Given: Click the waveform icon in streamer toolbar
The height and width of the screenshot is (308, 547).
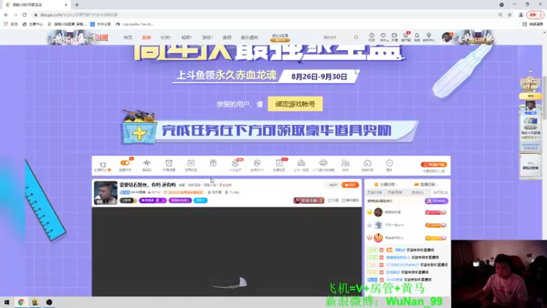Looking at the screenshot, I should pos(147,163).
